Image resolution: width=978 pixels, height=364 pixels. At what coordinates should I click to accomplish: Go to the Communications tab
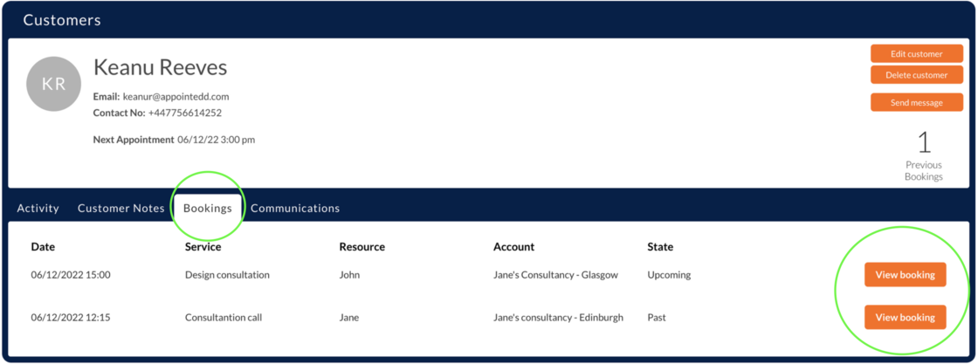pos(295,209)
